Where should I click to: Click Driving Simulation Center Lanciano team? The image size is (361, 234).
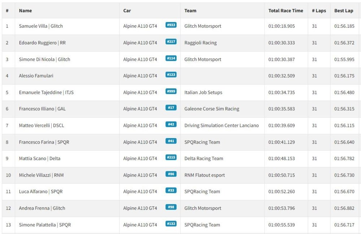click(x=222, y=125)
